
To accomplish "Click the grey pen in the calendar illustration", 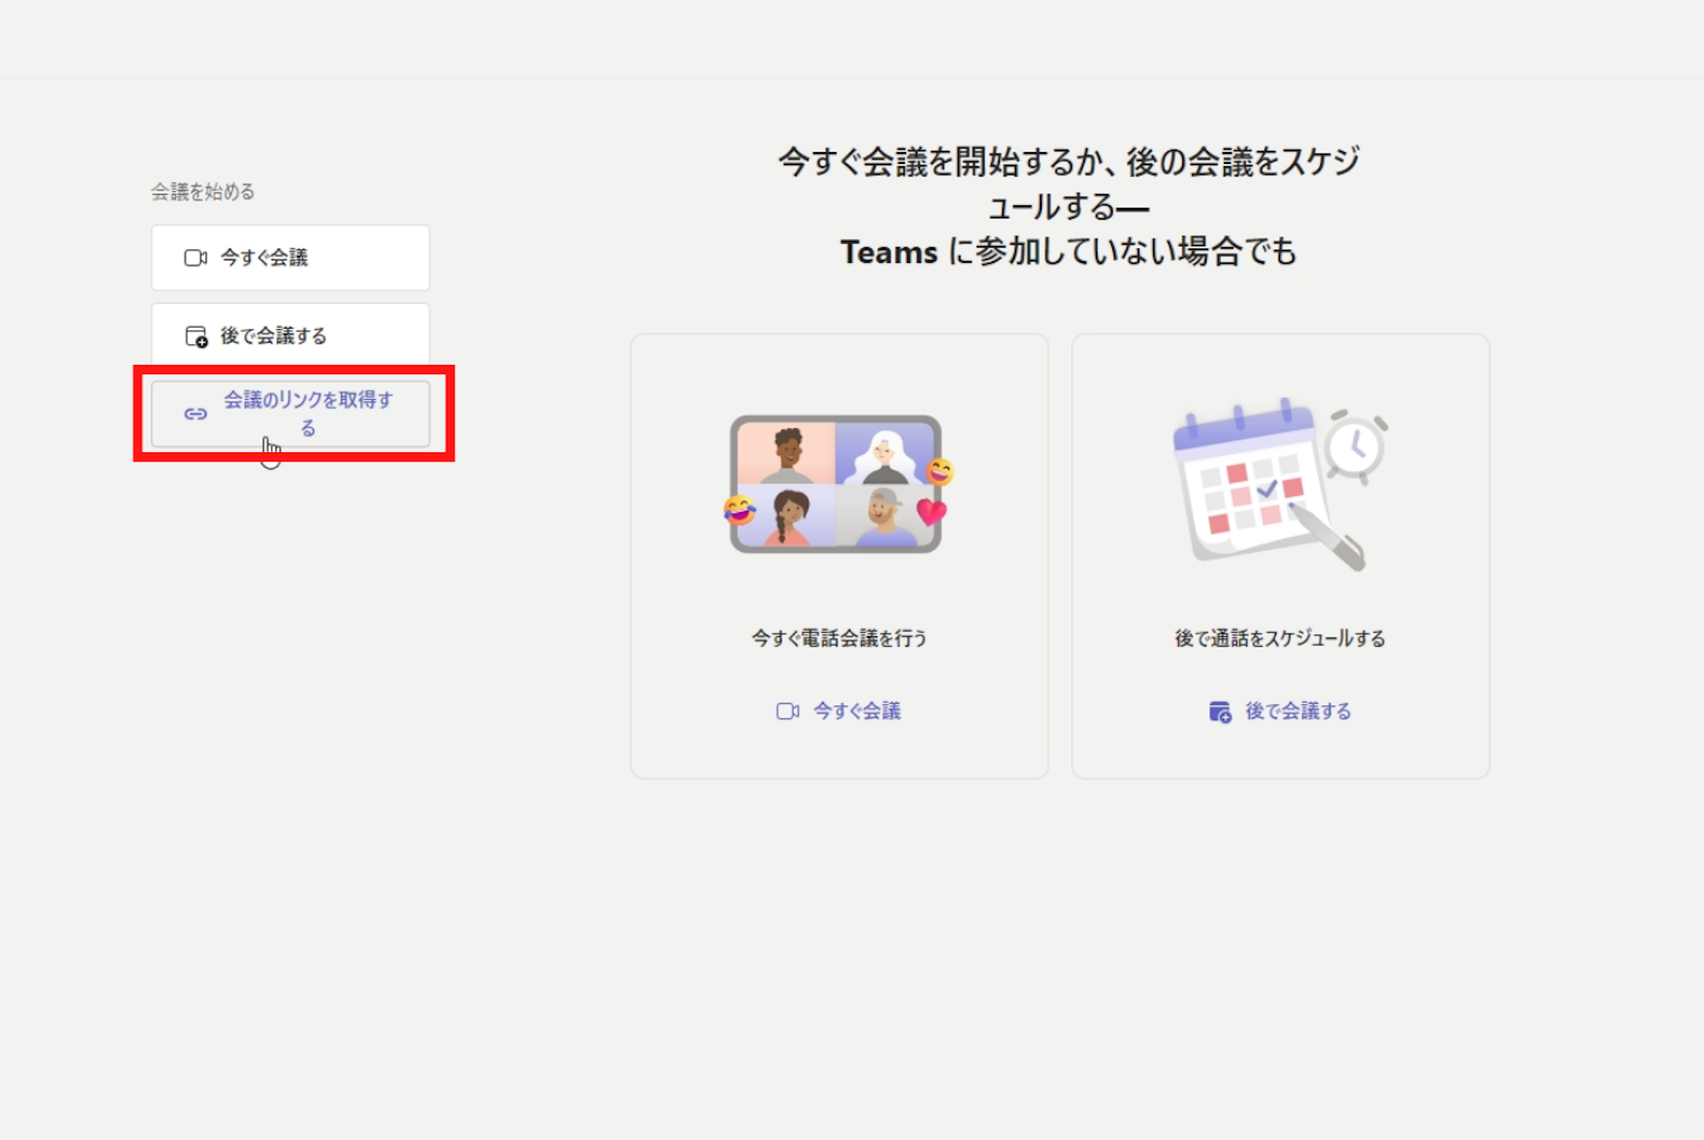I will pos(1329,537).
